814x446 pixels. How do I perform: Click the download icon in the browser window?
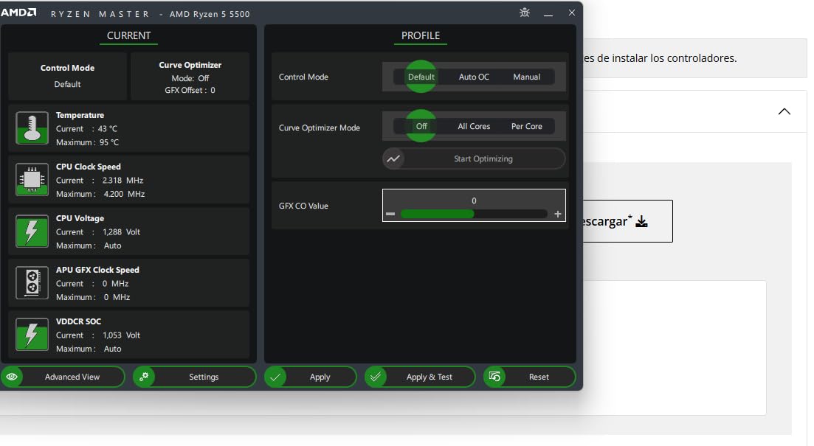tap(642, 221)
